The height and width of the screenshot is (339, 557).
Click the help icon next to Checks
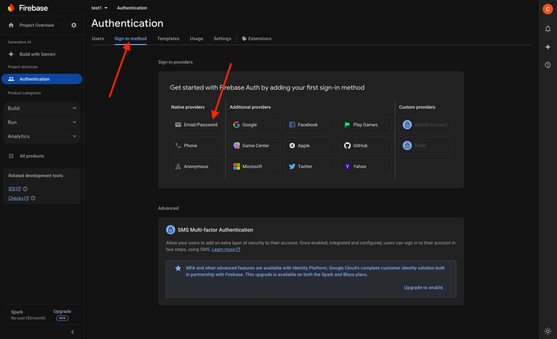(x=33, y=198)
